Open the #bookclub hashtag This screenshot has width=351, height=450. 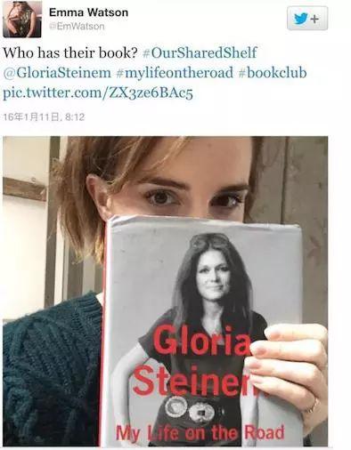point(273,73)
